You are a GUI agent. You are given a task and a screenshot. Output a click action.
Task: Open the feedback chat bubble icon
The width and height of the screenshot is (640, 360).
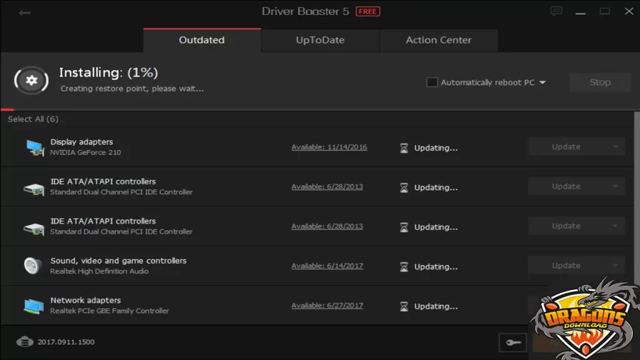tap(556, 11)
